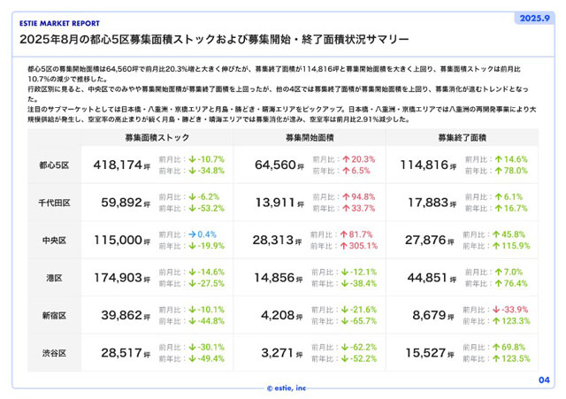The width and height of the screenshot is (566, 399).
Task: Click the 渋谷区 row label
Action: point(55,354)
